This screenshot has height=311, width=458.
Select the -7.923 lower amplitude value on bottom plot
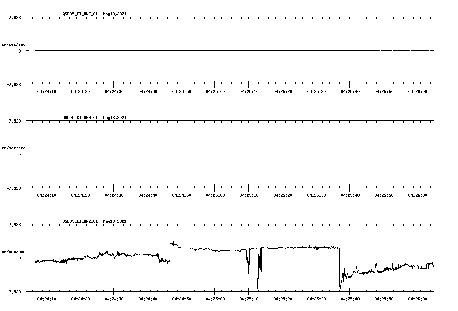[14, 291]
